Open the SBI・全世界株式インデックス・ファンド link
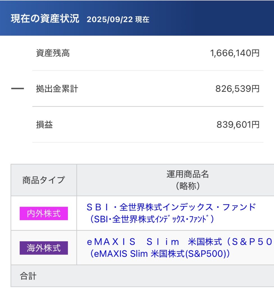The image size is (274, 288). click(x=171, y=207)
